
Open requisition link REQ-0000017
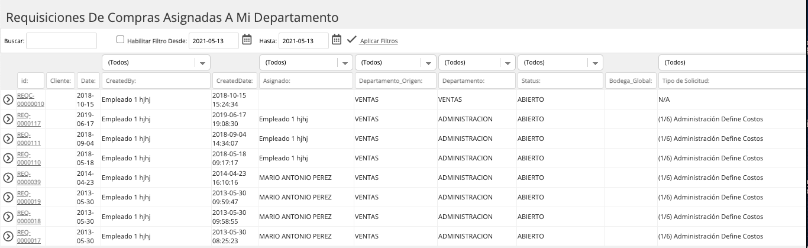tap(29, 236)
